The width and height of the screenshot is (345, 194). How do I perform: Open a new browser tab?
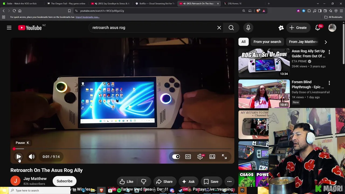click(x=269, y=4)
